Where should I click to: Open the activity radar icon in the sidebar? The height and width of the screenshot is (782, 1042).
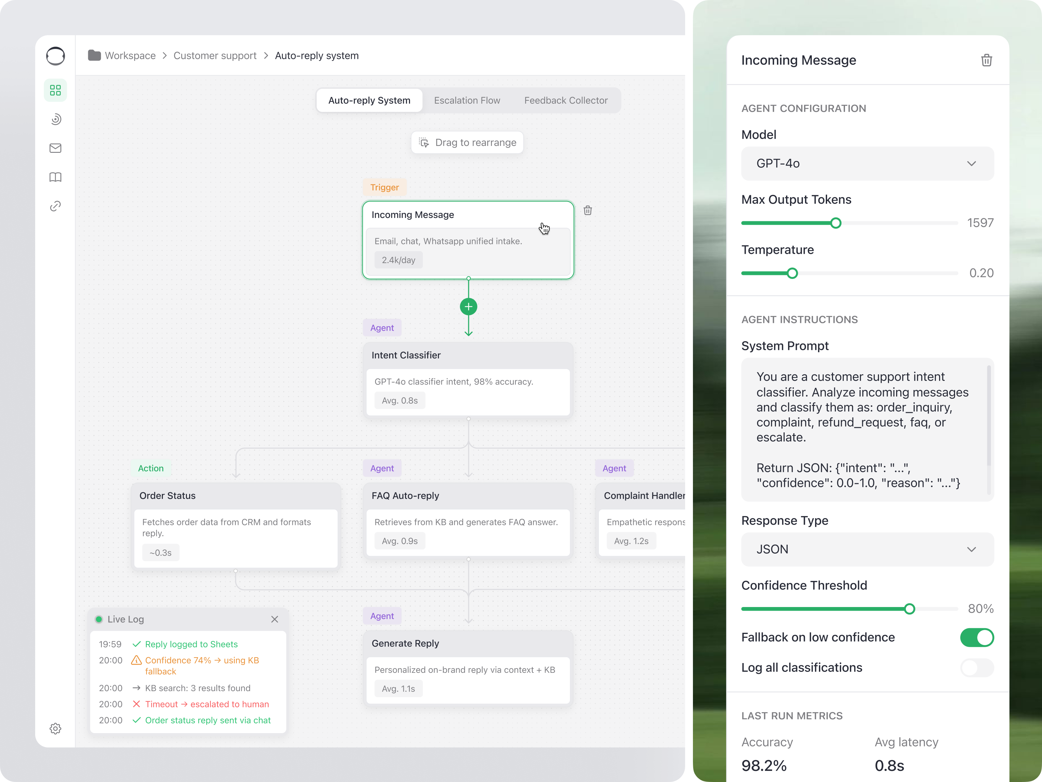coord(55,119)
